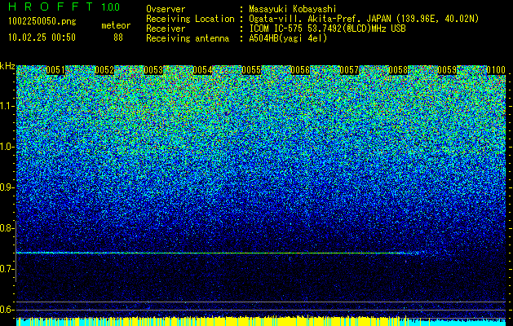Viewport: 513px width, 326px height.
Task: Click the Receiving Location label
Action: (x=190, y=19)
